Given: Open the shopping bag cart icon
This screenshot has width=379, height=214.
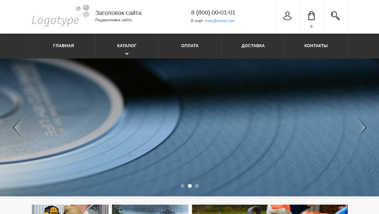Looking at the screenshot, I should pyautogui.click(x=311, y=16).
